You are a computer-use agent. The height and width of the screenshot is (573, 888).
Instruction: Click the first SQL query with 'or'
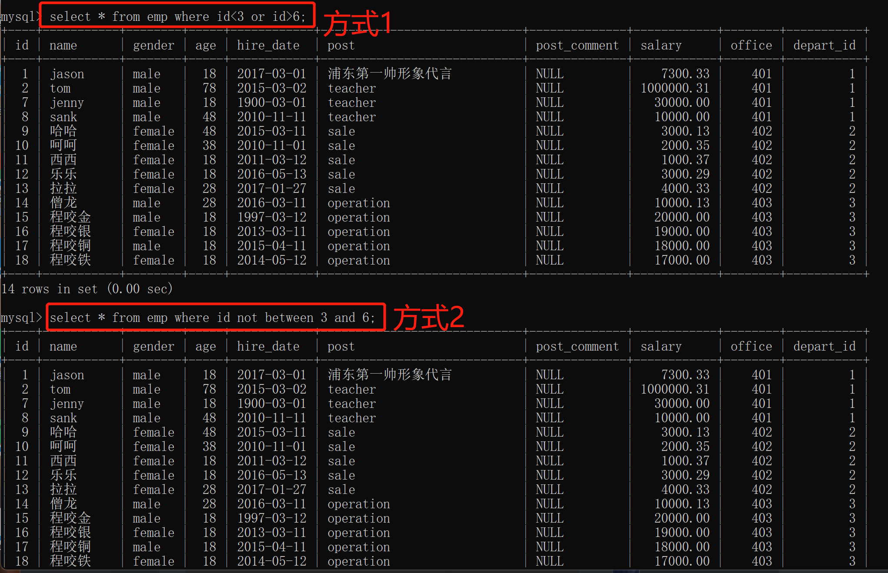[x=177, y=17]
